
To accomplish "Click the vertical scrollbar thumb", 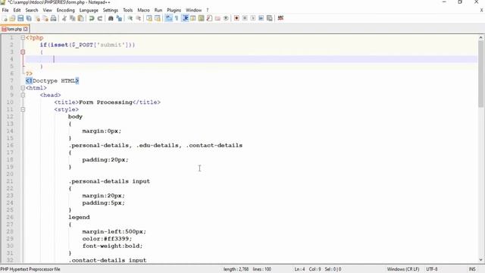I will tap(480, 74).
